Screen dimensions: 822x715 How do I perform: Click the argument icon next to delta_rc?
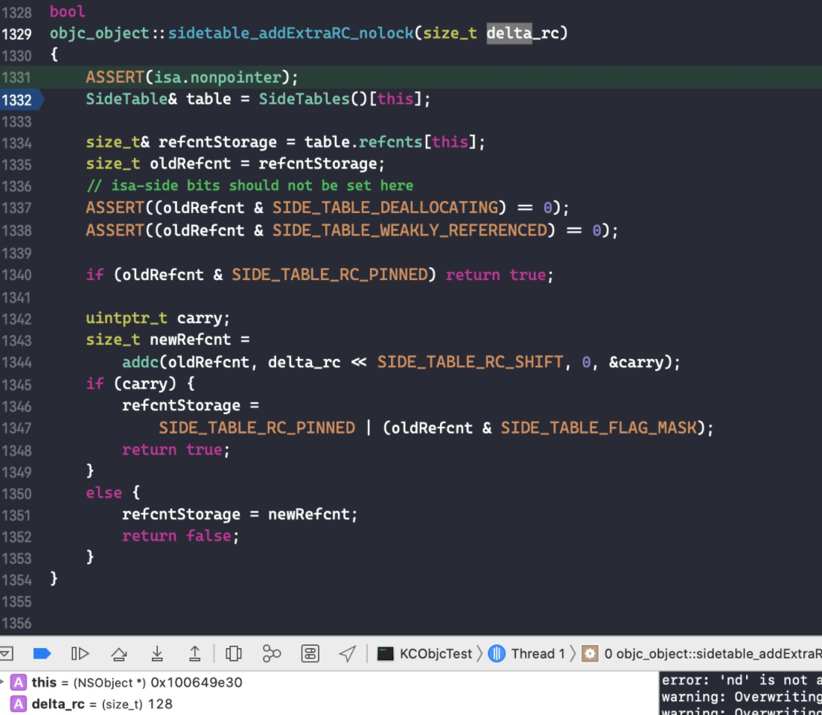pos(19,704)
